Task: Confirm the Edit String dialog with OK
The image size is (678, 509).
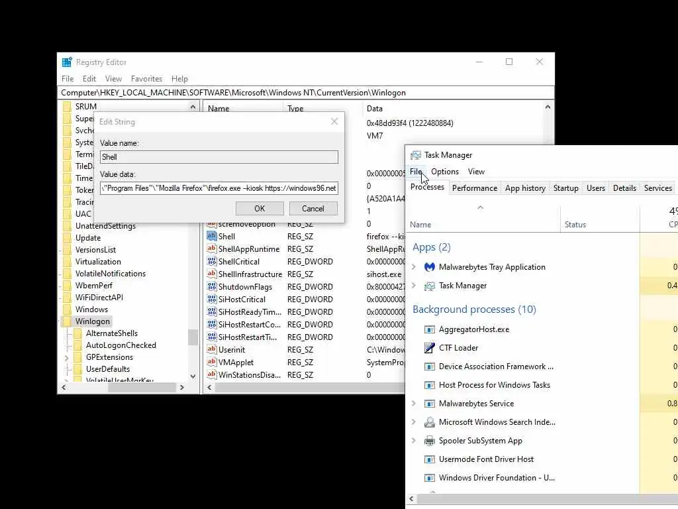Action: pos(260,209)
